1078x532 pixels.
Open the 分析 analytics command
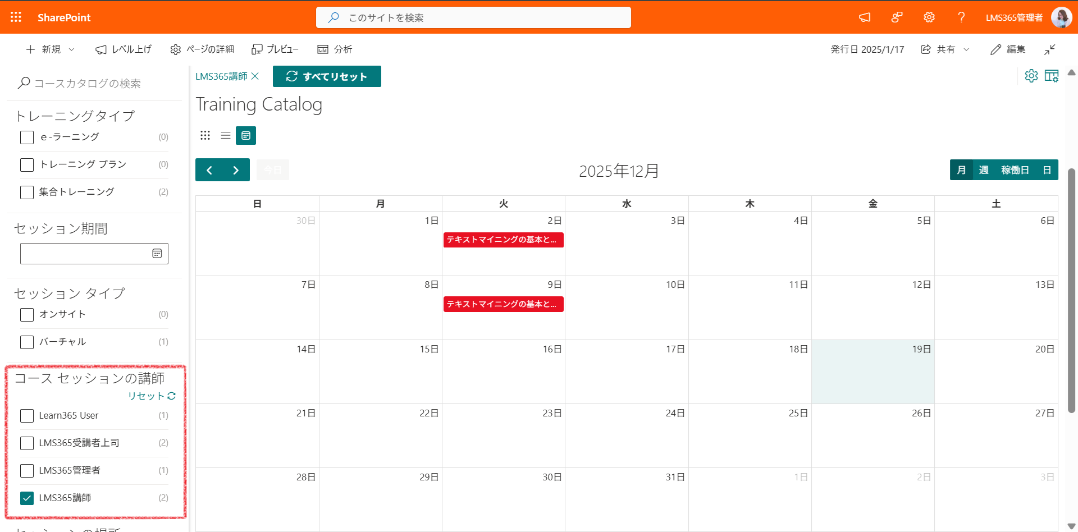coord(335,49)
